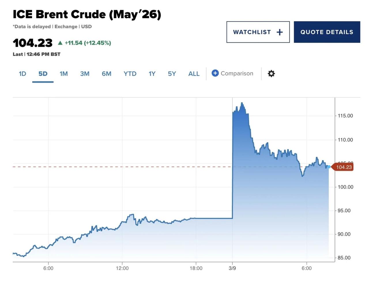Image resolution: width=369 pixels, height=283 pixels.
Task: Switch chart to 3M range
Action: click(85, 74)
